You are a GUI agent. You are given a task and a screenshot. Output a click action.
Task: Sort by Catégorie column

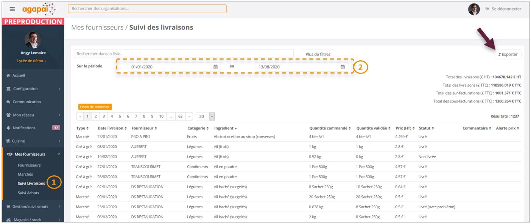coord(198,128)
